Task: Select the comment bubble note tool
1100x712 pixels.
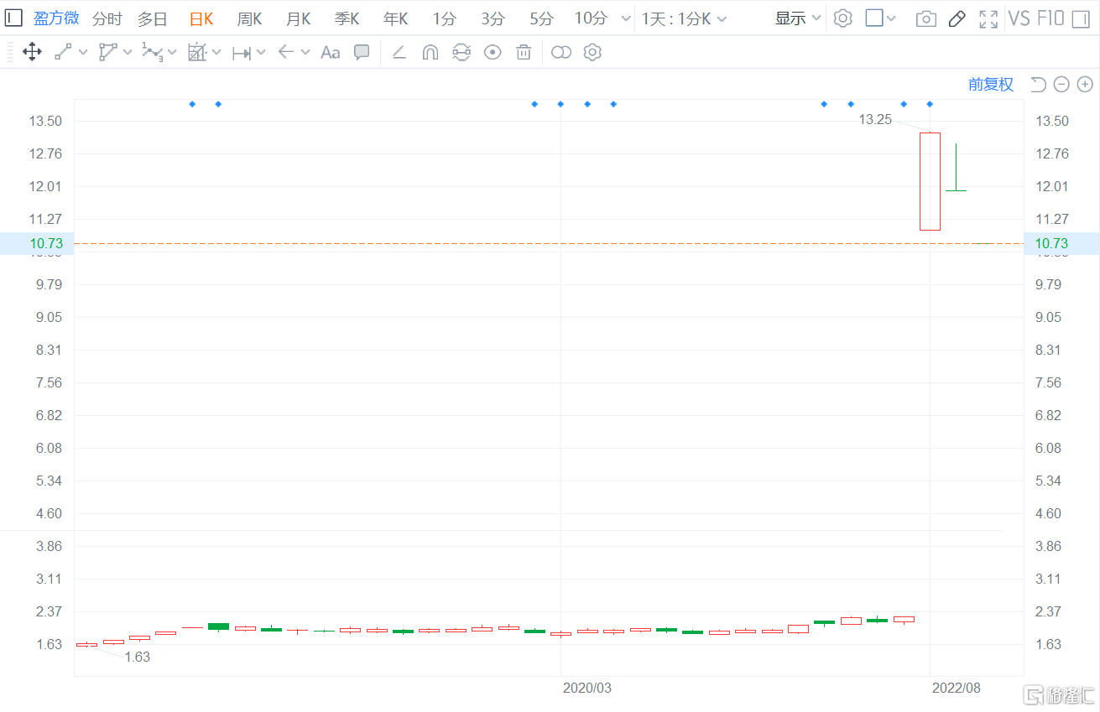Action: (x=362, y=53)
